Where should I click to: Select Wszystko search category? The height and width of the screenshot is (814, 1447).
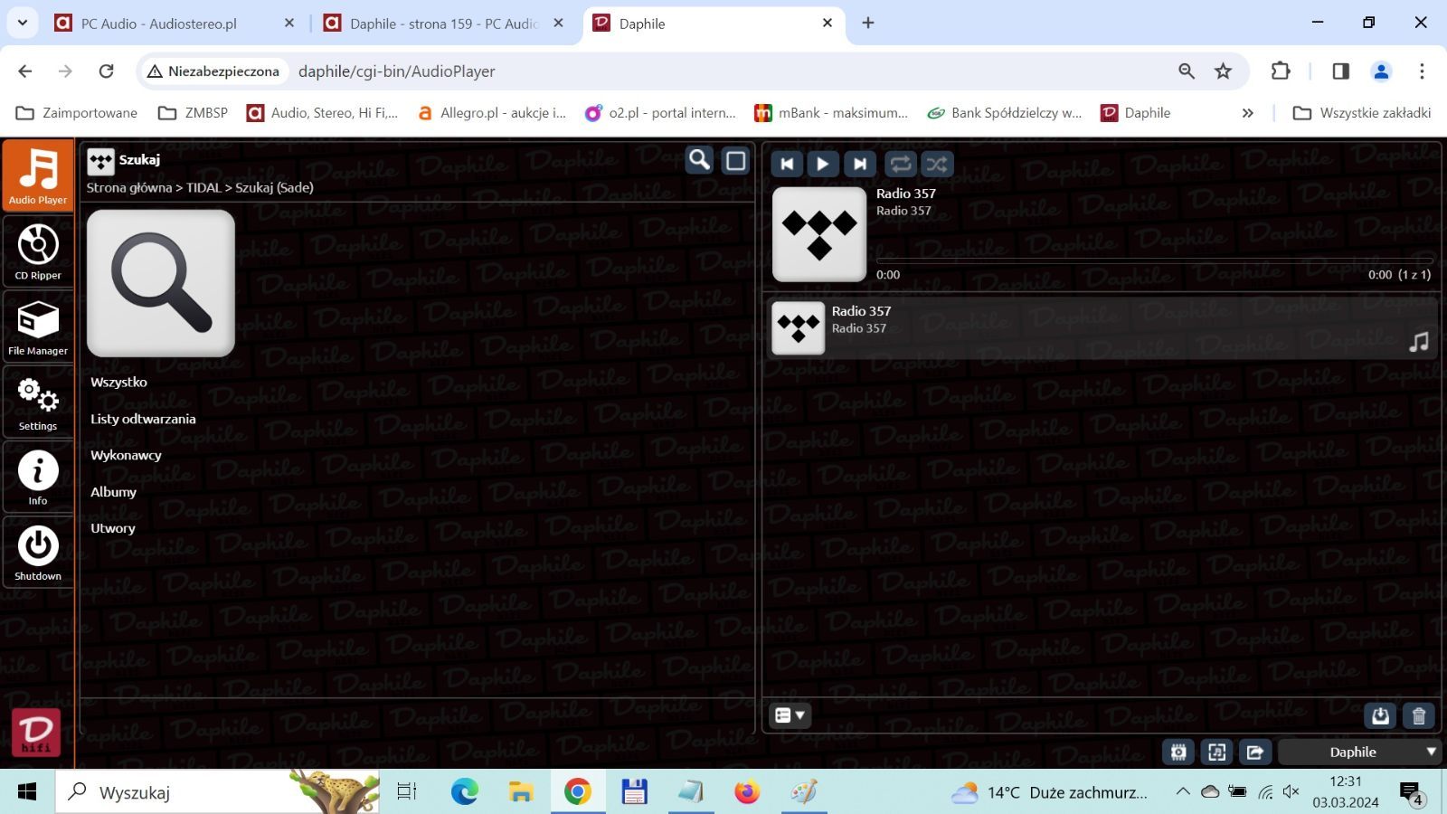118,382
